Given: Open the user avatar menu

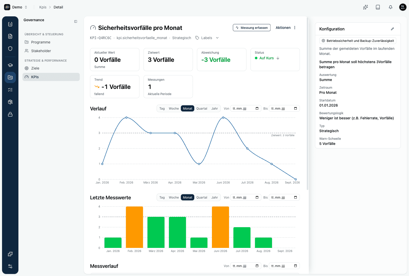Looking at the screenshot, I should coord(403,7).
